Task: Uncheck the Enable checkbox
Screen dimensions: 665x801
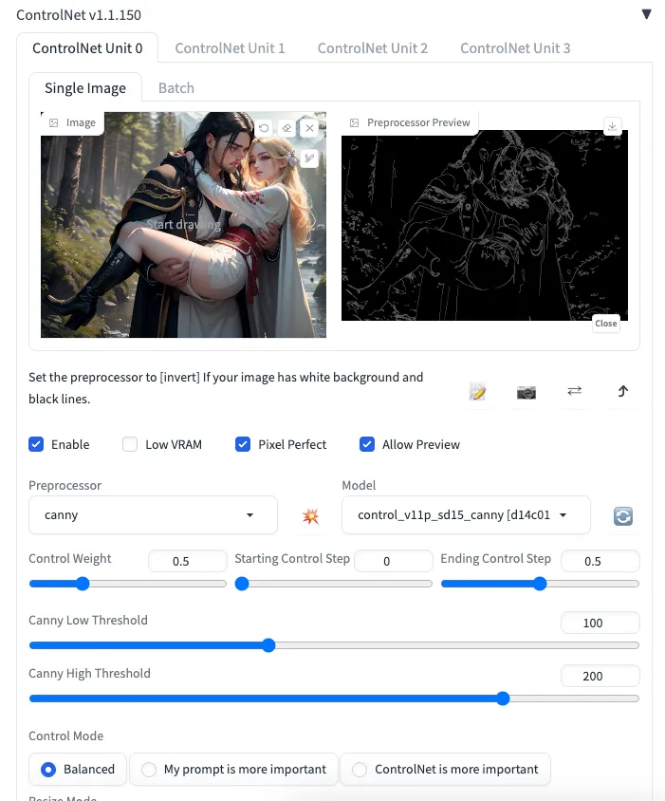Action: coord(36,444)
